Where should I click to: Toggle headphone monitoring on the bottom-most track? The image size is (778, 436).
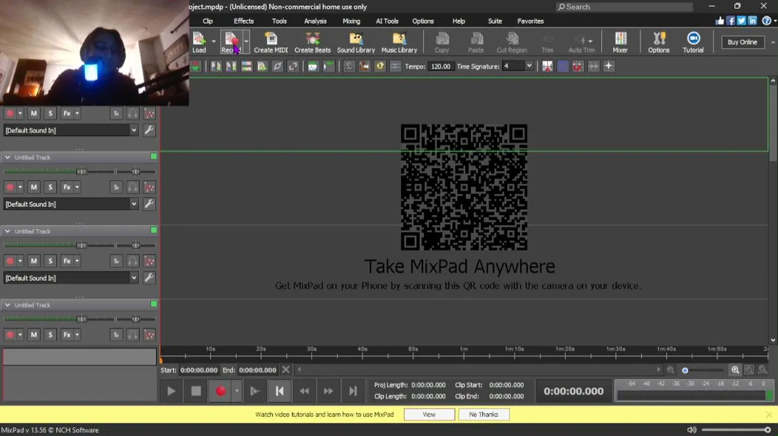(x=133, y=334)
